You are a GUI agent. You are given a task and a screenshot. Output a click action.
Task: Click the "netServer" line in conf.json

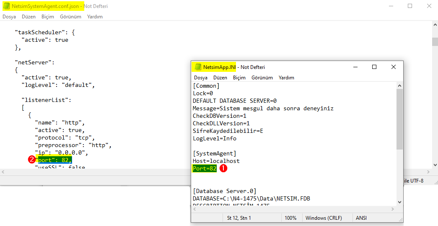coord(35,62)
